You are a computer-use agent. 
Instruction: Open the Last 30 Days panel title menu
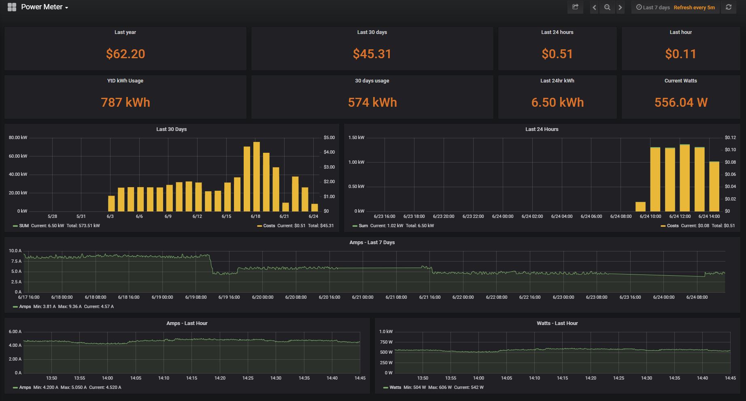(x=171, y=129)
